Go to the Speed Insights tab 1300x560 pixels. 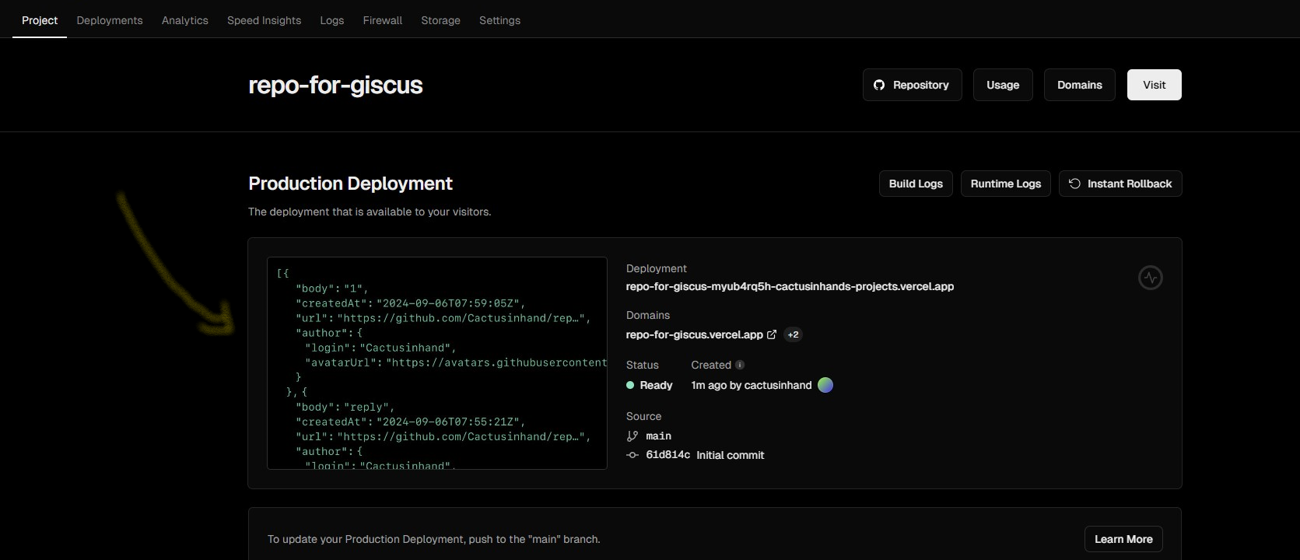264,20
